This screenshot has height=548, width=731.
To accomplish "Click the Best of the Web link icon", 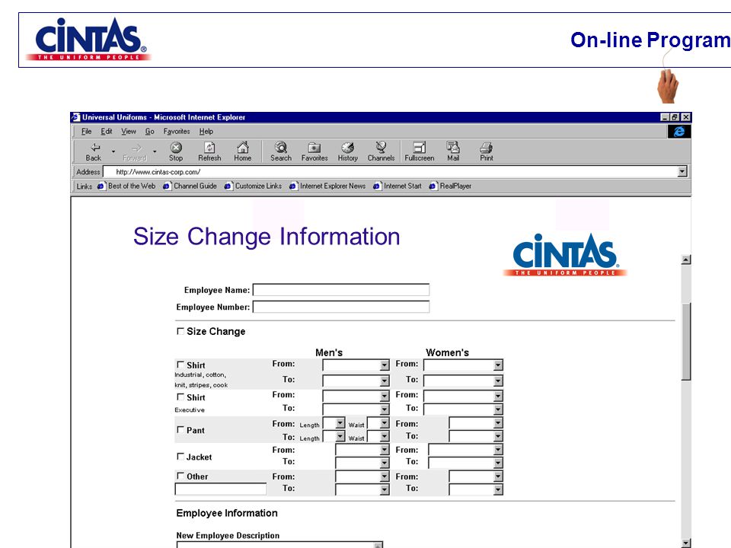I will tap(101, 186).
